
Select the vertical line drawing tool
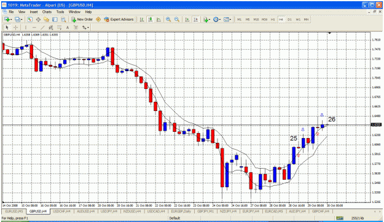pos(26,28)
